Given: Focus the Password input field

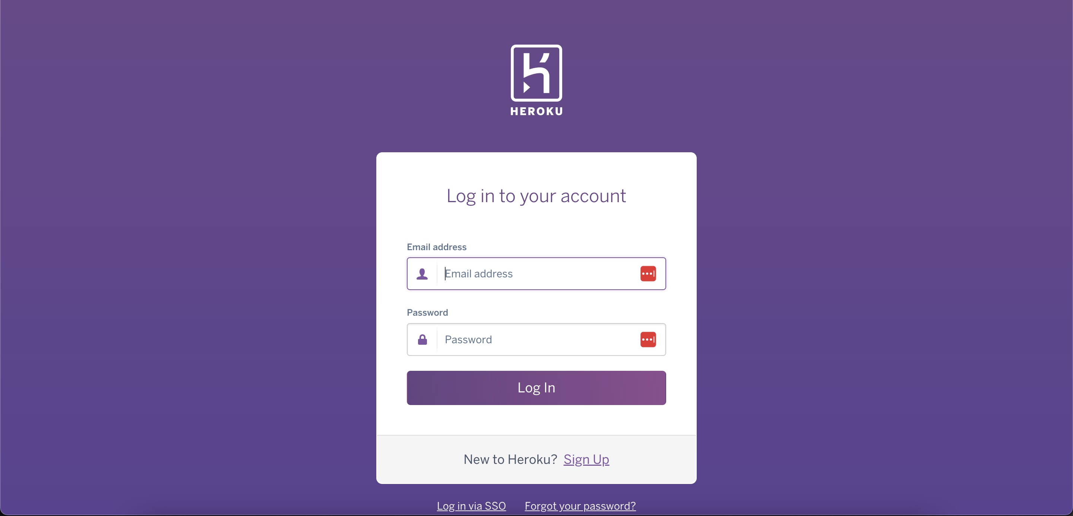Looking at the screenshot, I should 536,340.
